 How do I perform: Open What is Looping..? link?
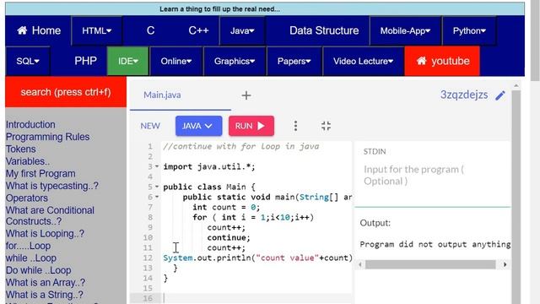click(45, 233)
